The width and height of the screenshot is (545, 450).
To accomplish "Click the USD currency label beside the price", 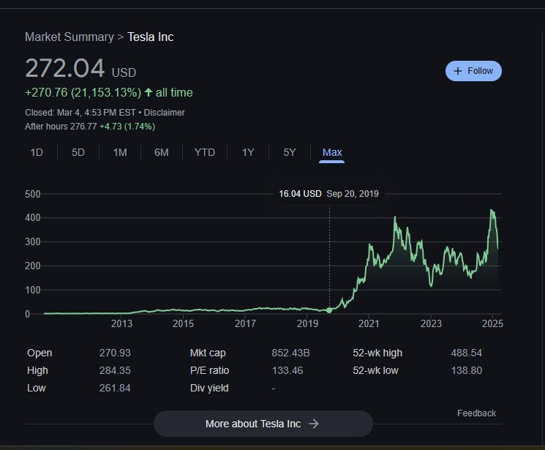I will click(x=124, y=72).
